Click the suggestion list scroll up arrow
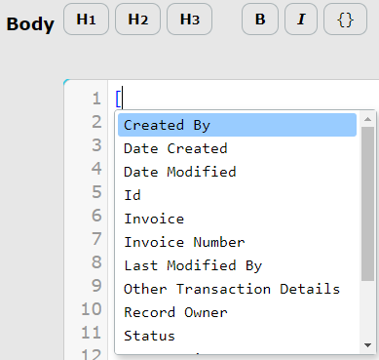This screenshot has width=379, height=360. point(367,119)
